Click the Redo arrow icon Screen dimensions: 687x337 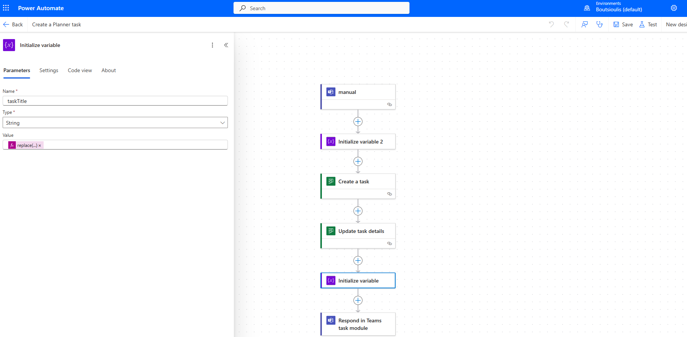point(566,24)
